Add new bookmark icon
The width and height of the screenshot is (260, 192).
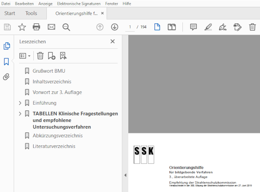pos(52,56)
